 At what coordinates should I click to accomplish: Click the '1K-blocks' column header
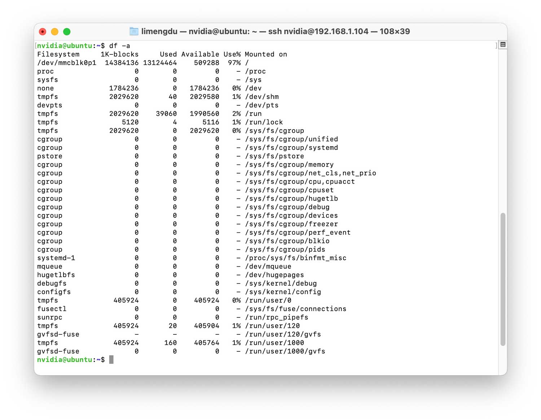(119, 54)
